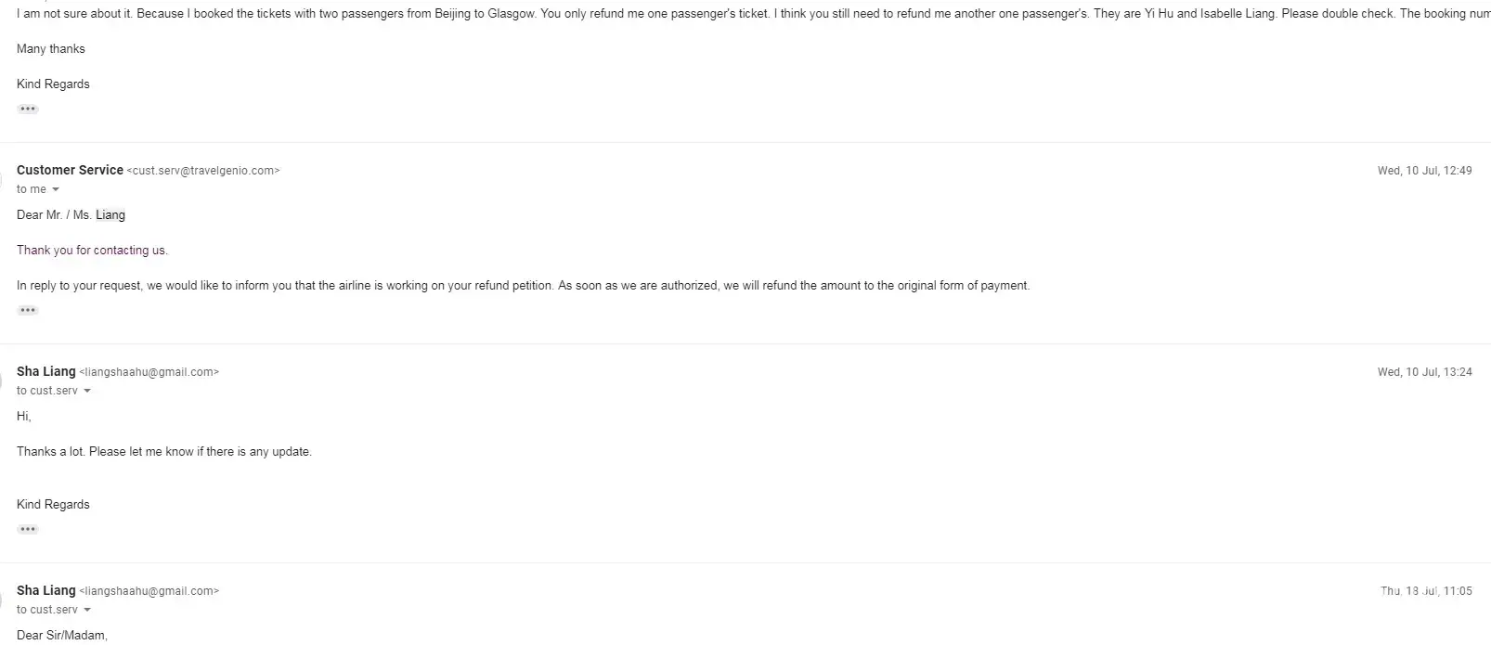
Task: Click the Sha Liang sender name in the 11:05 message
Action: point(46,591)
